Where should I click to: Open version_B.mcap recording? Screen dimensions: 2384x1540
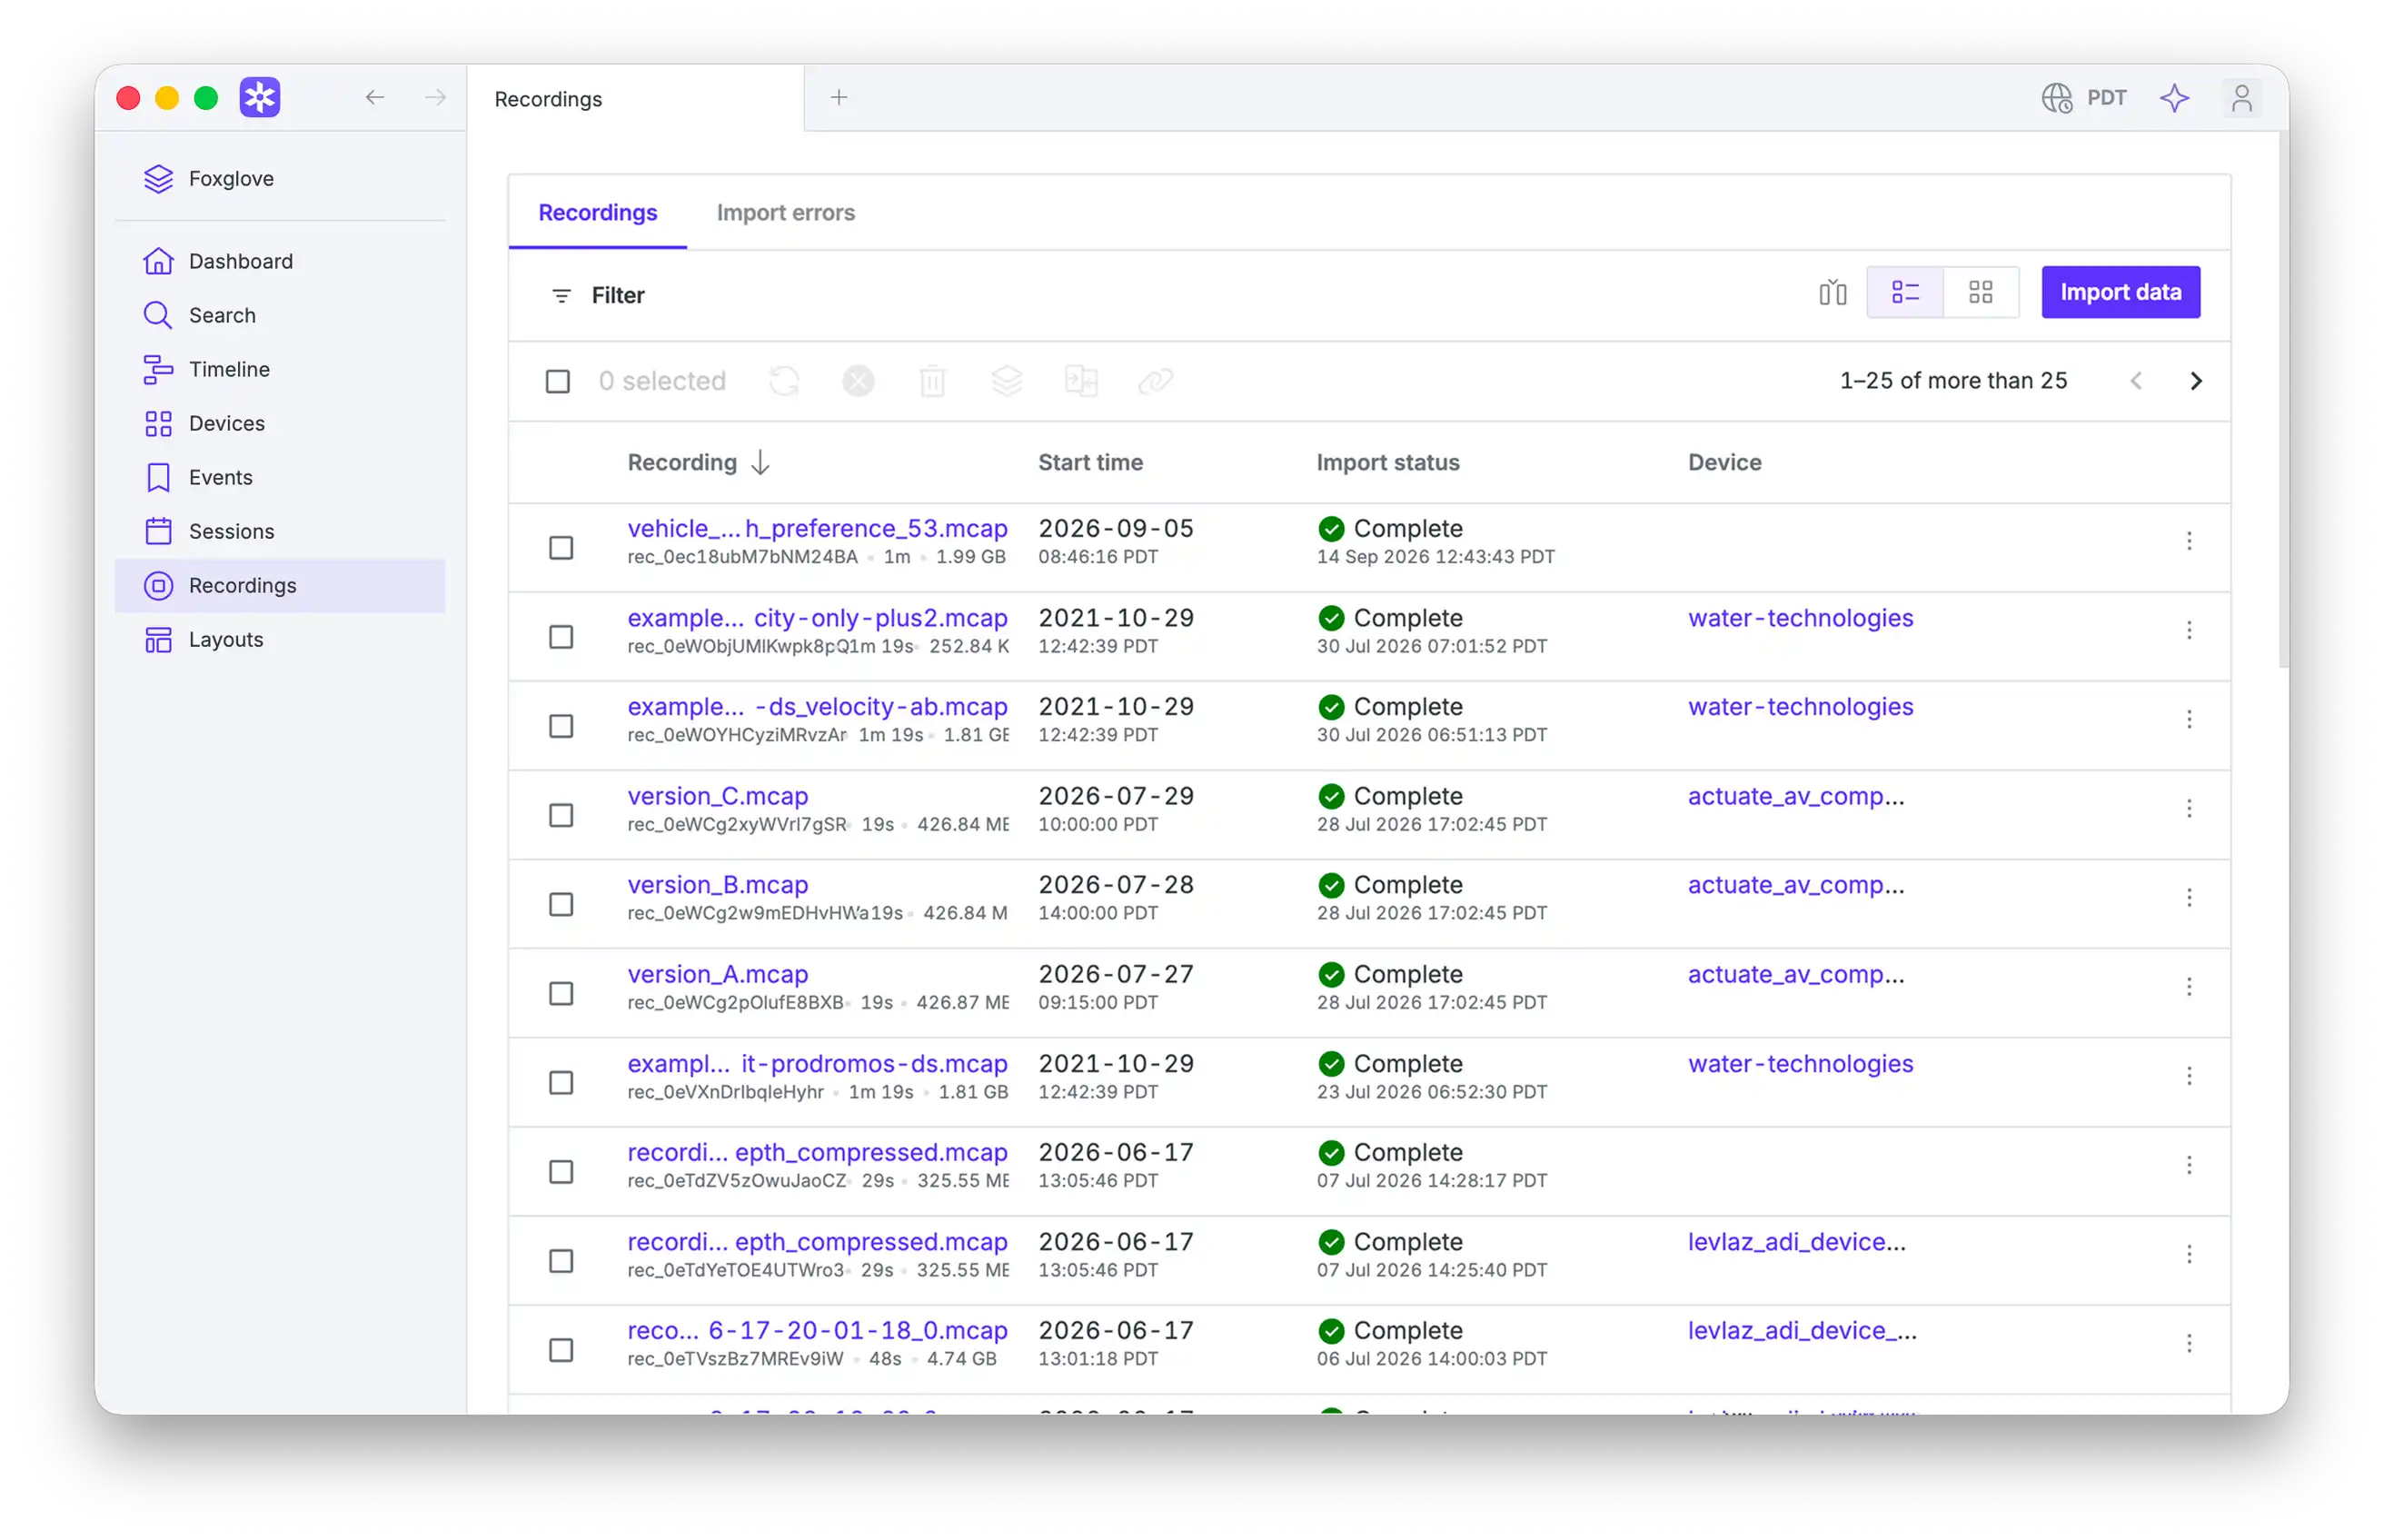coord(717,885)
